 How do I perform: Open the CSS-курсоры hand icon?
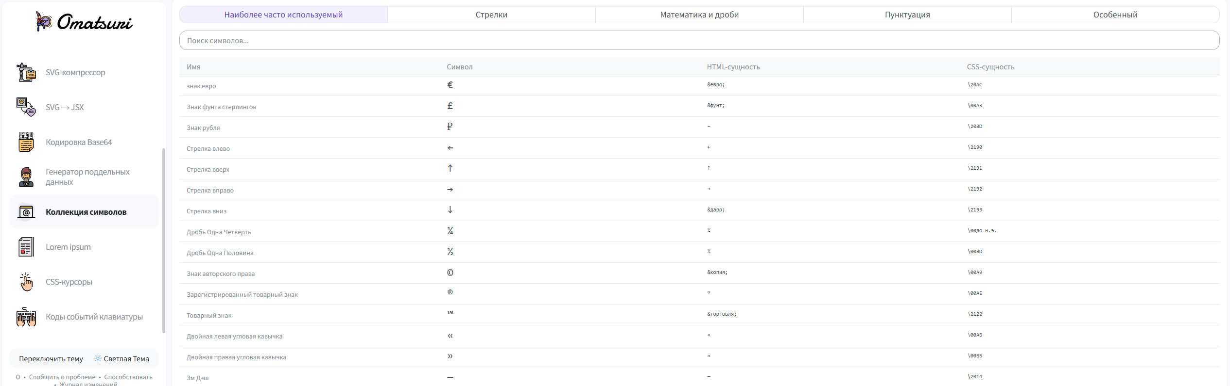tap(26, 282)
